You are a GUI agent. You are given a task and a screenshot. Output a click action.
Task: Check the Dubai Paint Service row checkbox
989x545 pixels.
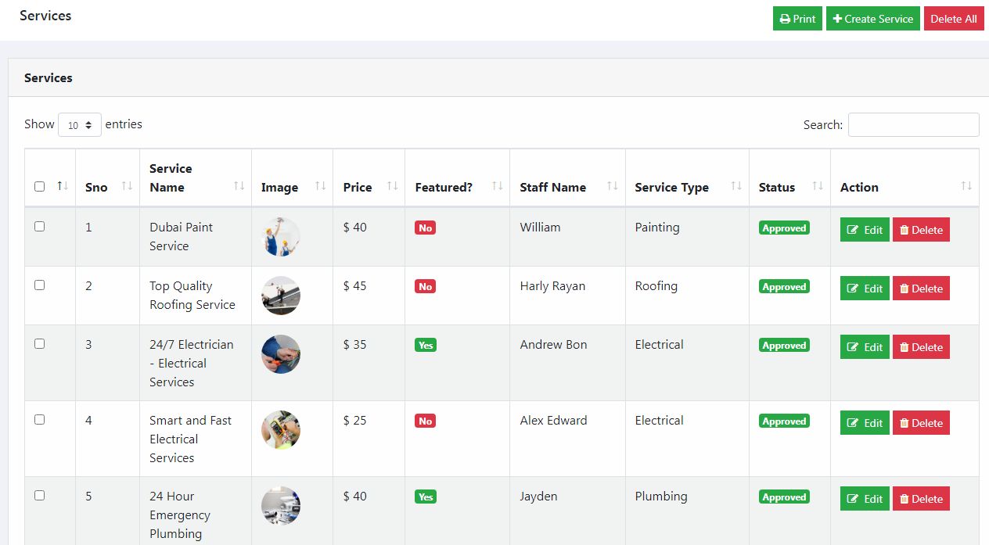[40, 227]
